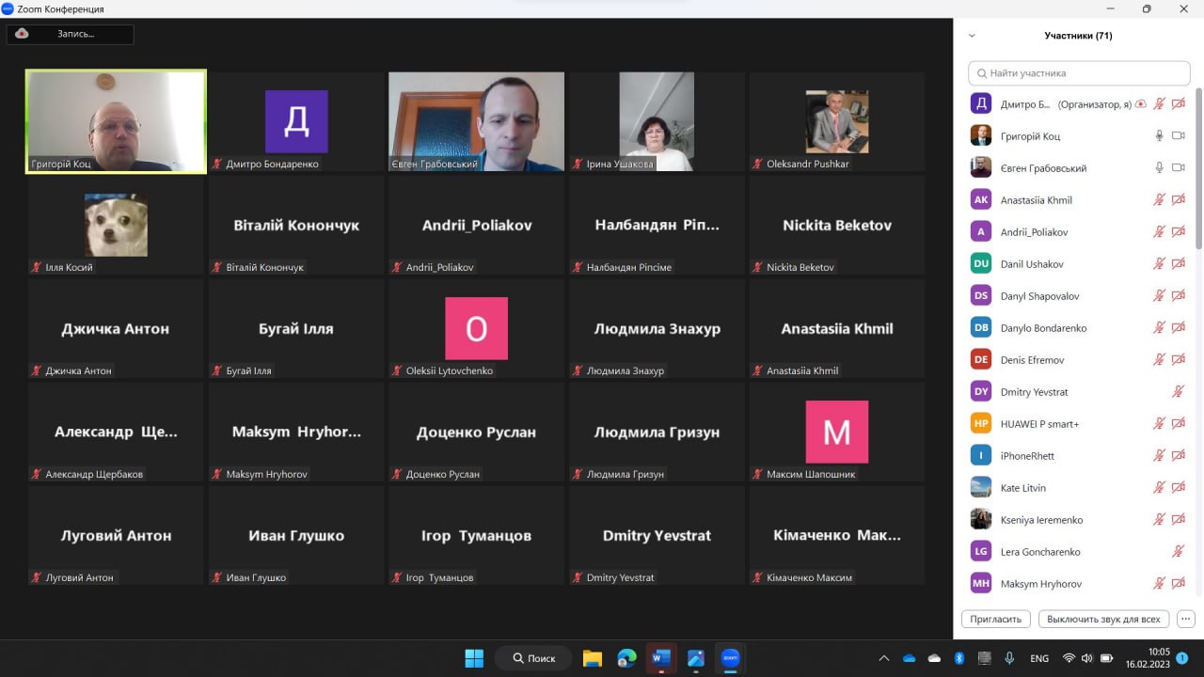
Task: Select Джичка Антон tile
Action: pos(116,329)
